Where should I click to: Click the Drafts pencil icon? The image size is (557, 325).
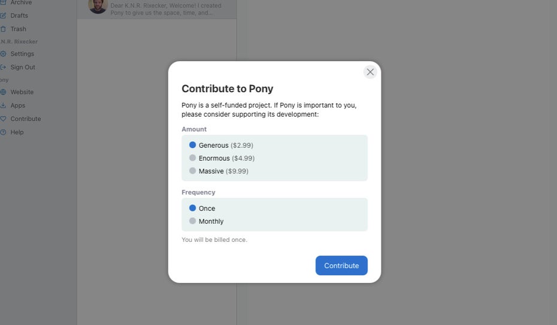[3, 16]
